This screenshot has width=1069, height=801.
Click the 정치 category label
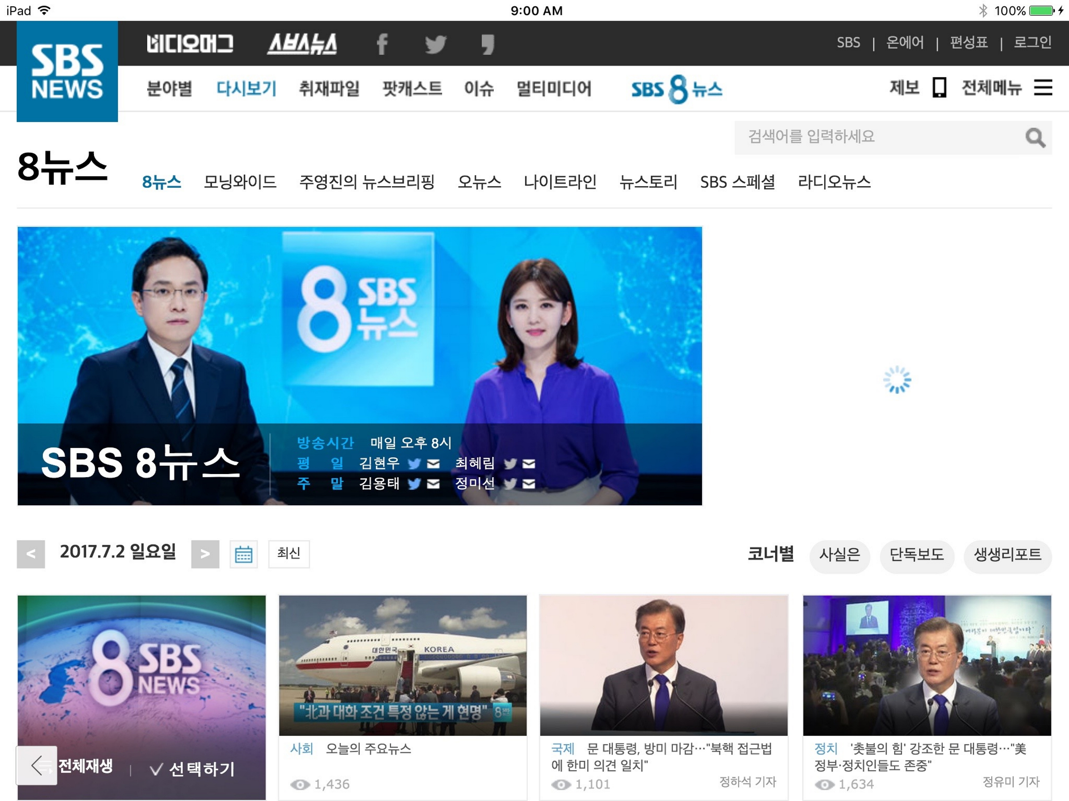826,749
